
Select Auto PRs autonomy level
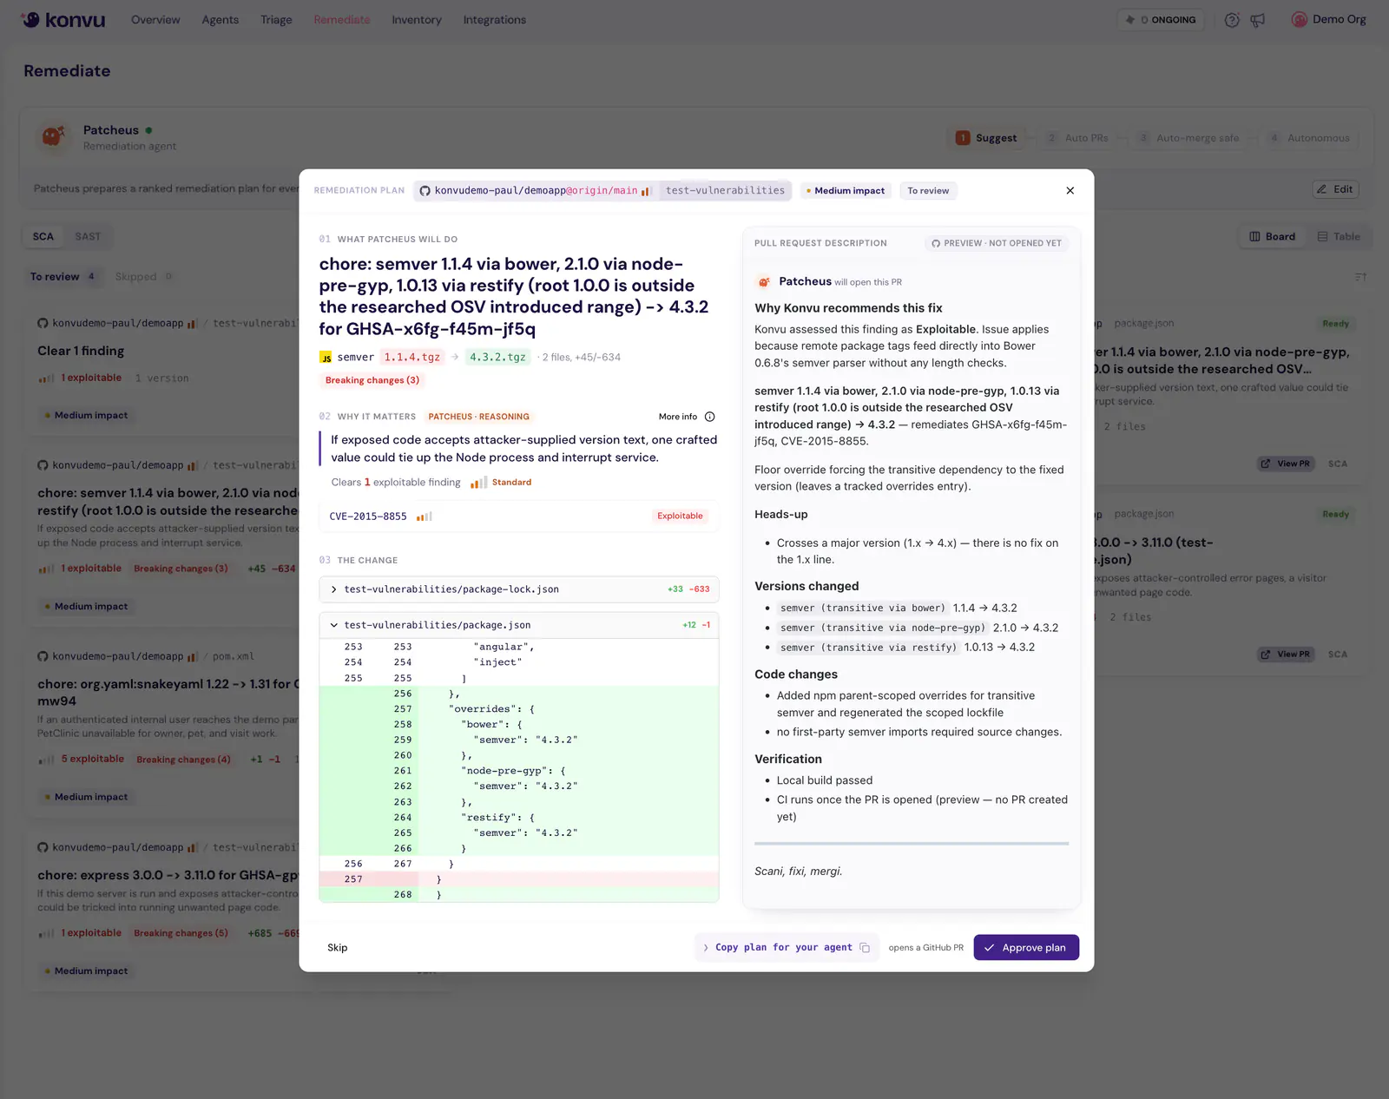(x=1077, y=138)
